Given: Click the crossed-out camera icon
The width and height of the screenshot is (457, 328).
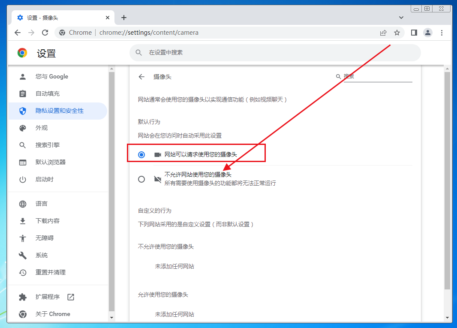Looking at the screenshot, I should tap(158, 179).
